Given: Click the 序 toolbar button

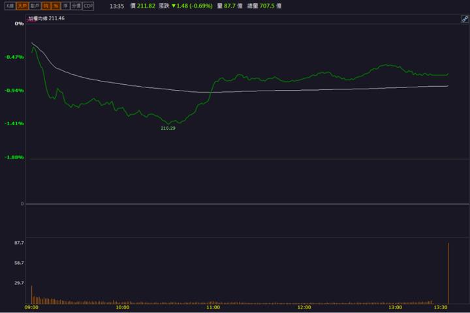Looking at the screenshot, I should (65, 5).
